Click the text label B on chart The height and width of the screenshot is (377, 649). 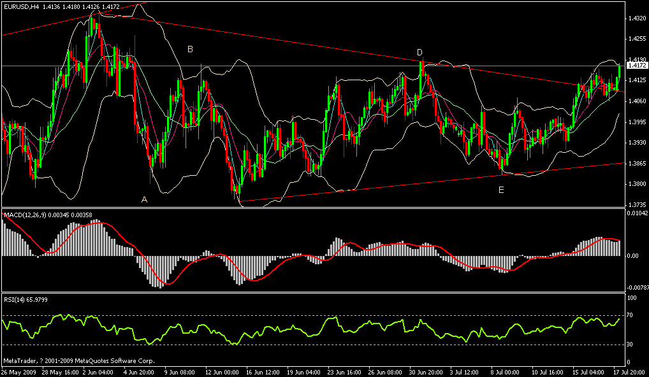(x=190, y=49)
